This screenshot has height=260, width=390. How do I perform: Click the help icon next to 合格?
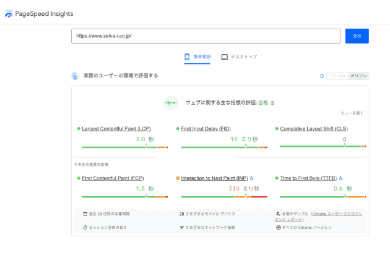pos(272,103)
